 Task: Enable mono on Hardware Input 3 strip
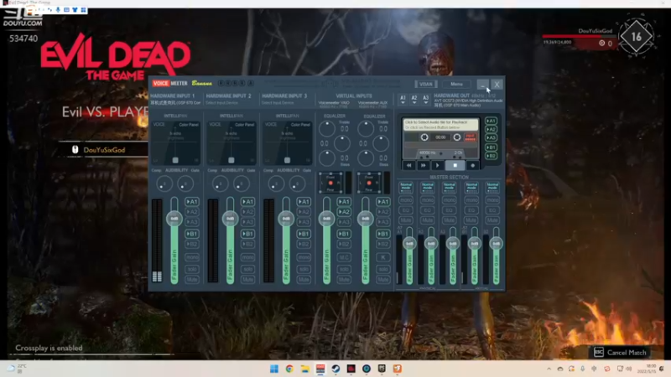point(304,257)
